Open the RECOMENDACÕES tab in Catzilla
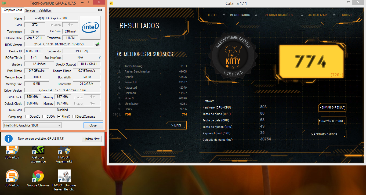Screen dimensions: 366x195 pos(278,15)
